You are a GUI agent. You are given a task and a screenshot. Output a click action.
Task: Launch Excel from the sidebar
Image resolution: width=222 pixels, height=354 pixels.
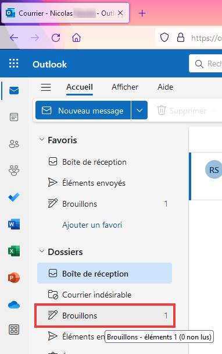click(x=14, y=251)
